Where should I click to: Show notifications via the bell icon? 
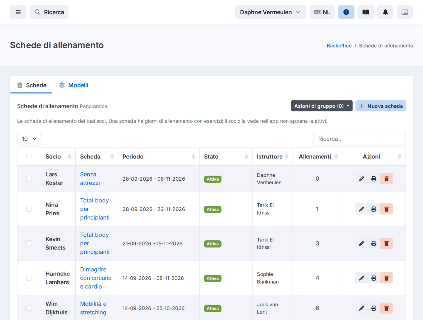[385, 12]
